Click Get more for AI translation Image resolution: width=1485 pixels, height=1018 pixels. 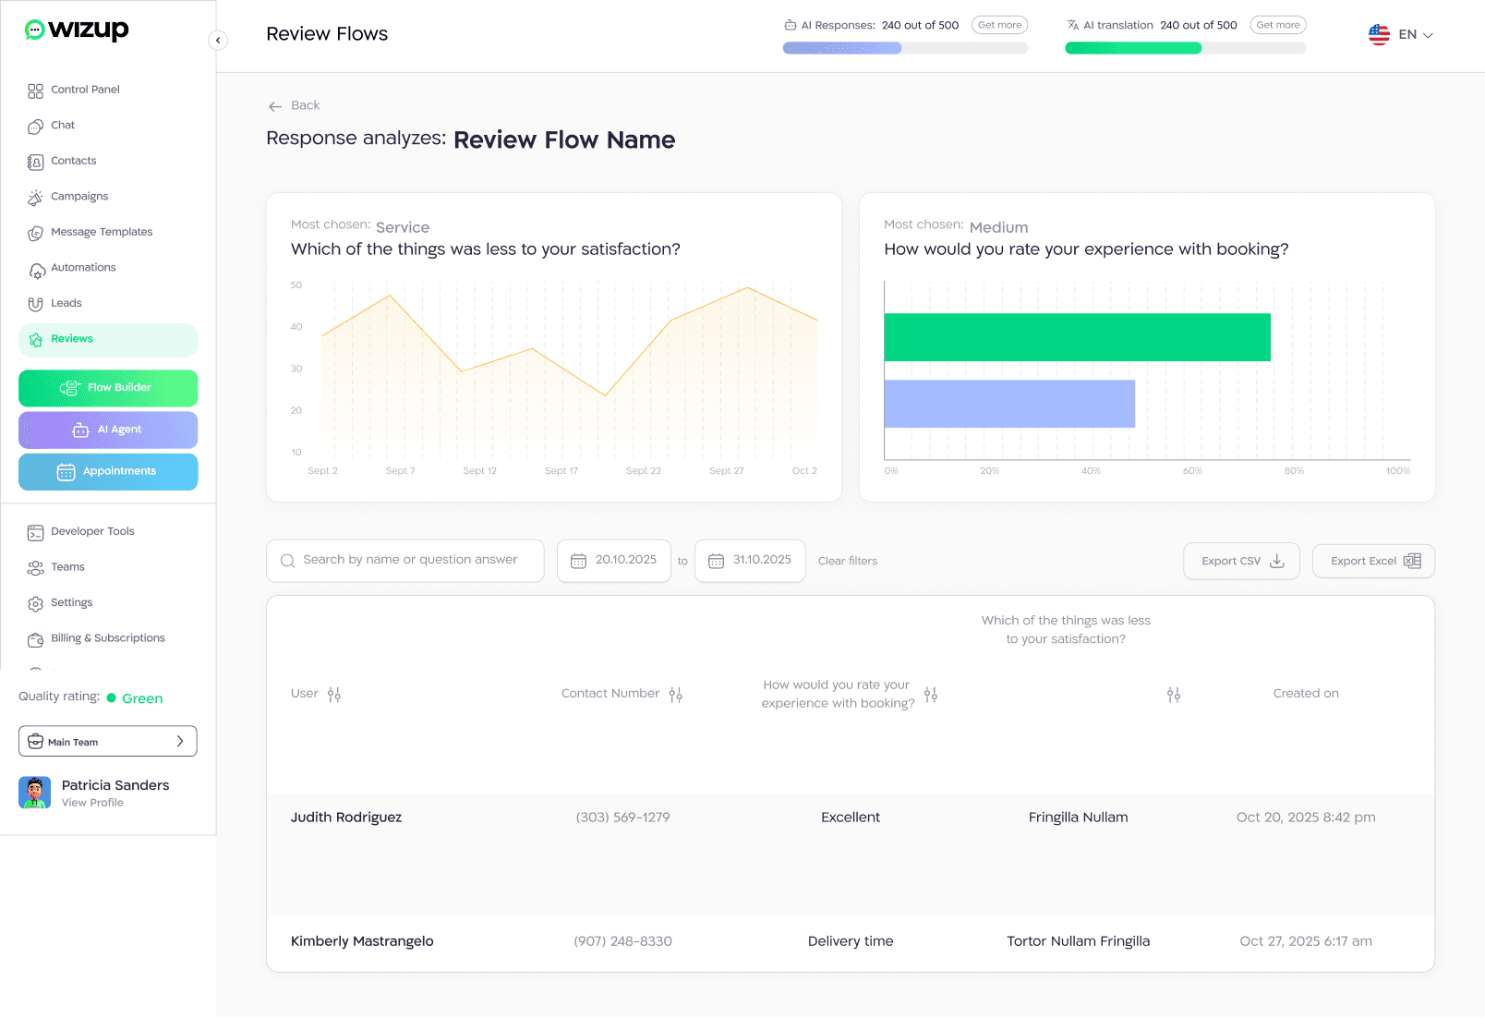pyautogui.click(x=1278, y=25)
